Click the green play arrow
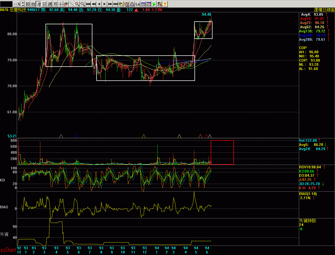Image resolution: width=335 pixels, height=255 pixels. pyautogui.click(x=154, y=4)
